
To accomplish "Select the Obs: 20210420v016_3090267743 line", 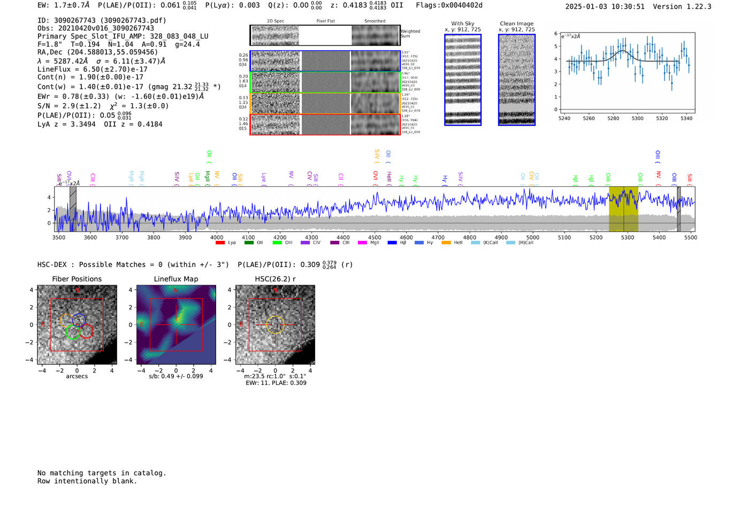I will pyautogui.click(x=96, y=28).
